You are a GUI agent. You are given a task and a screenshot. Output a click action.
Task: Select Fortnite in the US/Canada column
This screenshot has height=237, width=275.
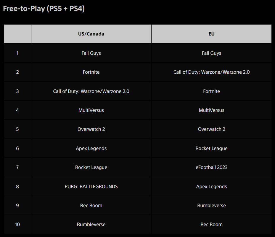point(91,72)
